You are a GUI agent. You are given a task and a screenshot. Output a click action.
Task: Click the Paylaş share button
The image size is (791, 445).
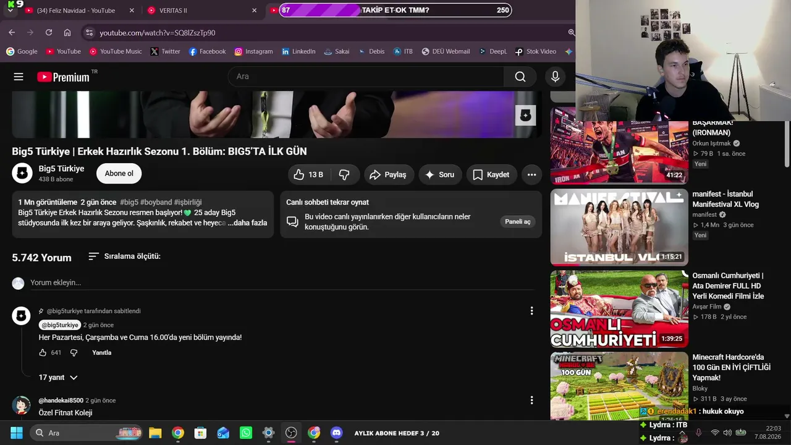pyautogui.click(x=388, y=175)
